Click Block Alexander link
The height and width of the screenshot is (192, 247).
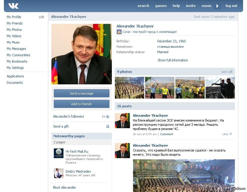click(64, 187)
